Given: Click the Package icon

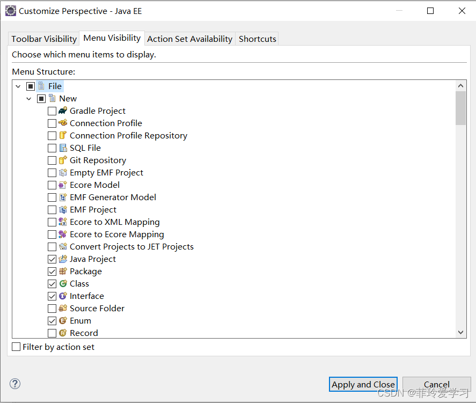Looking at the screenshot, I should tap(63, 272).
